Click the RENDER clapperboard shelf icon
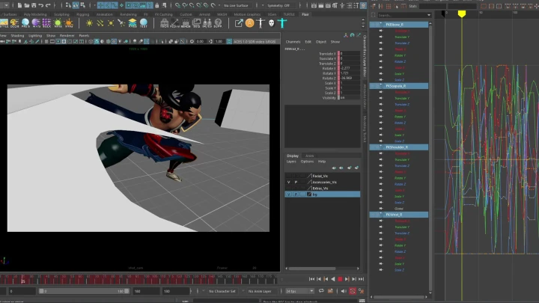 (x=186, y=23)
